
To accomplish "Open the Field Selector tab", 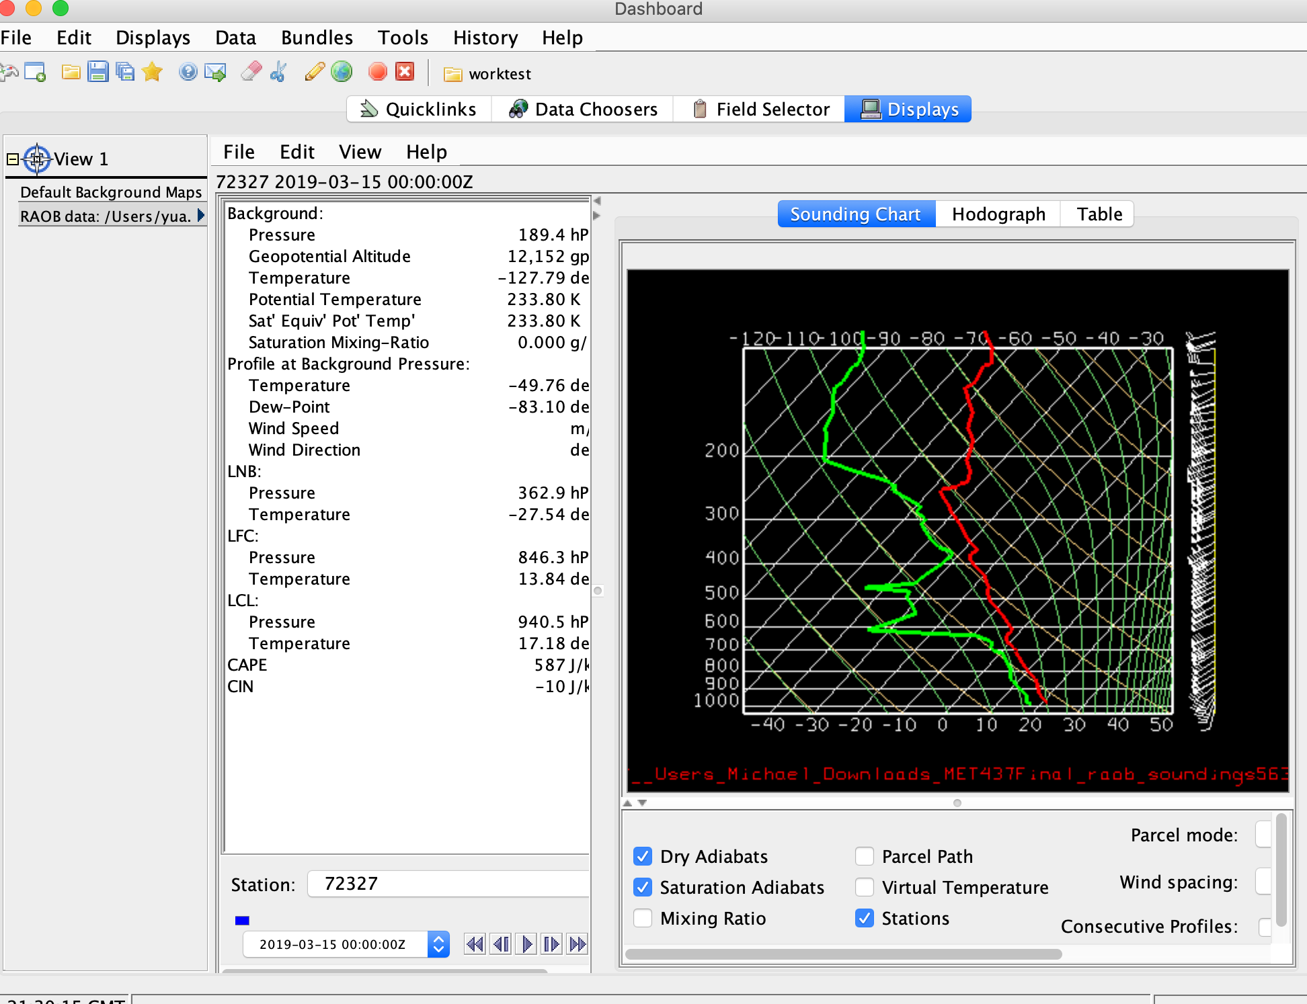I will tap(760, 109).
